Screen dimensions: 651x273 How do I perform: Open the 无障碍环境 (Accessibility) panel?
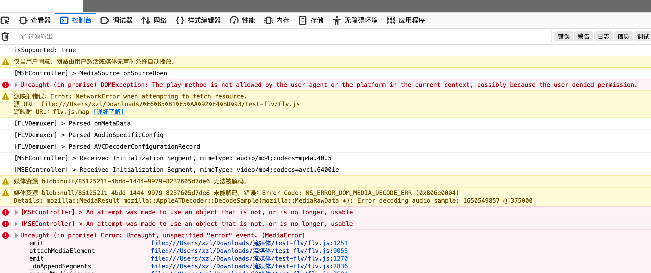[355, 20]
